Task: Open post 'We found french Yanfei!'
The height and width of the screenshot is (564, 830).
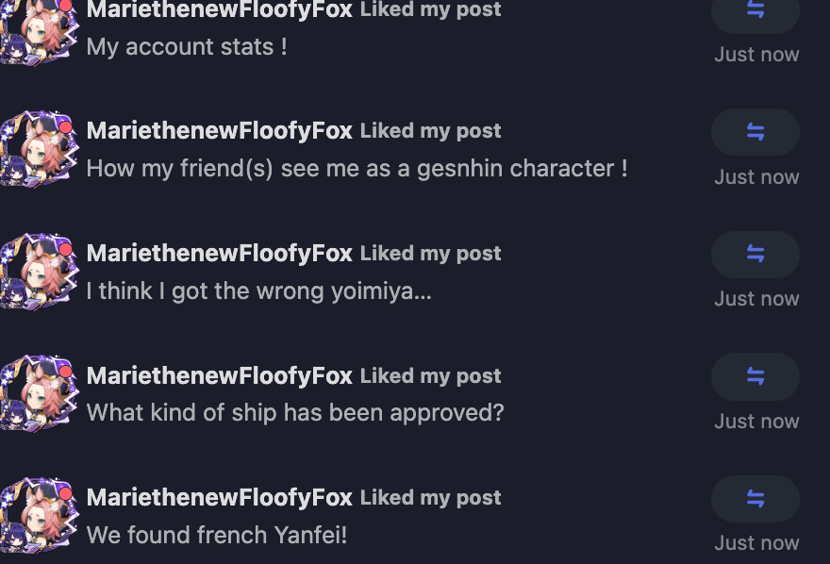Action: (x=217, y=535)
